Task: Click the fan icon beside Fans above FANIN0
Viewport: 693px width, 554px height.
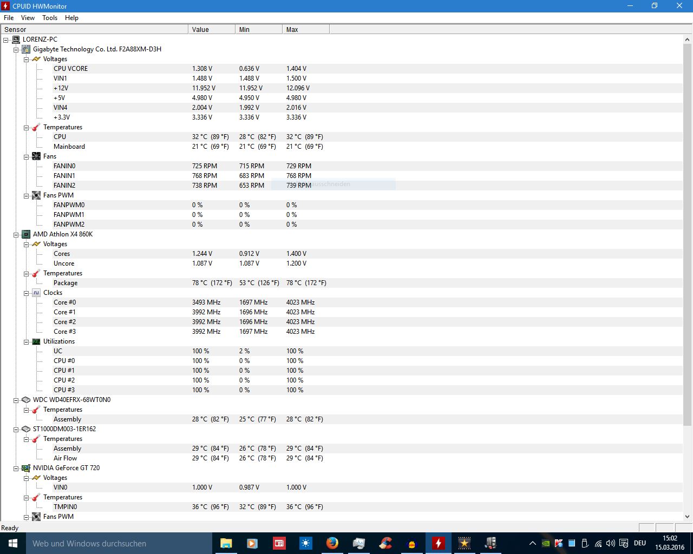Action: [x=36, y=156]
